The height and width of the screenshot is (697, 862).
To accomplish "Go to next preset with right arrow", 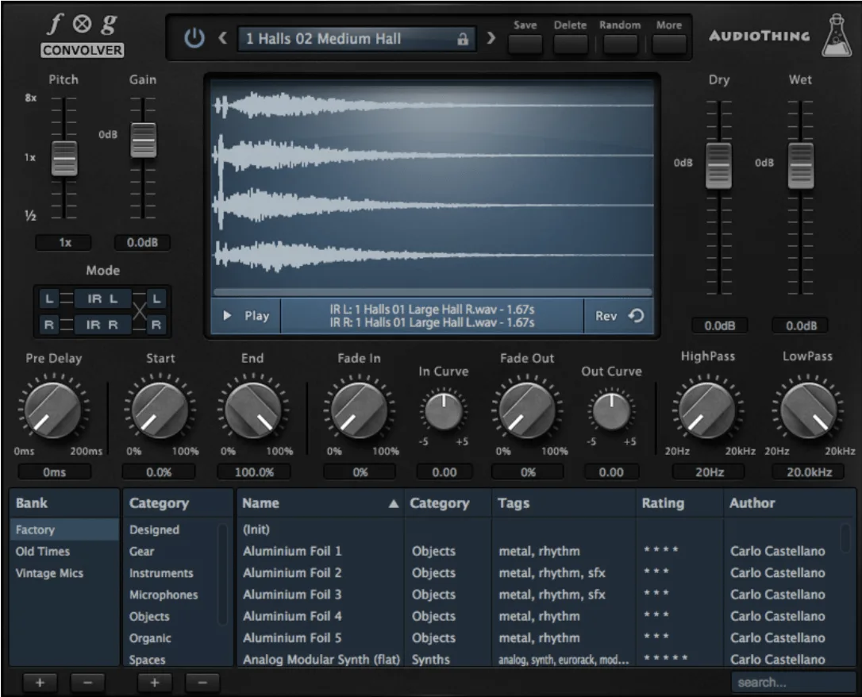I will (491, 38).
